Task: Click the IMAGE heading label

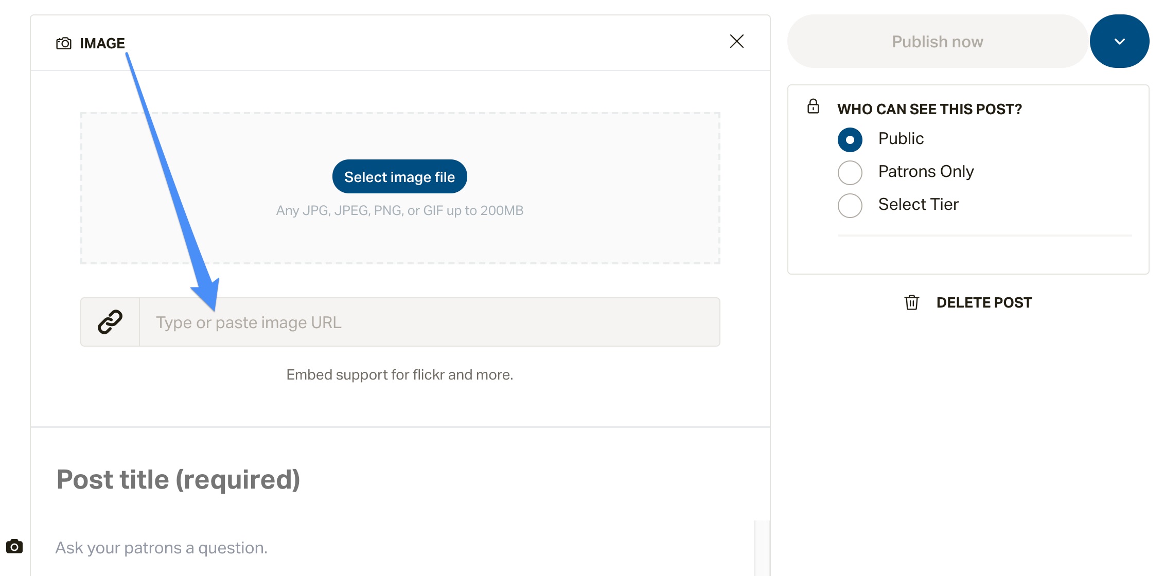Action: 102,43
